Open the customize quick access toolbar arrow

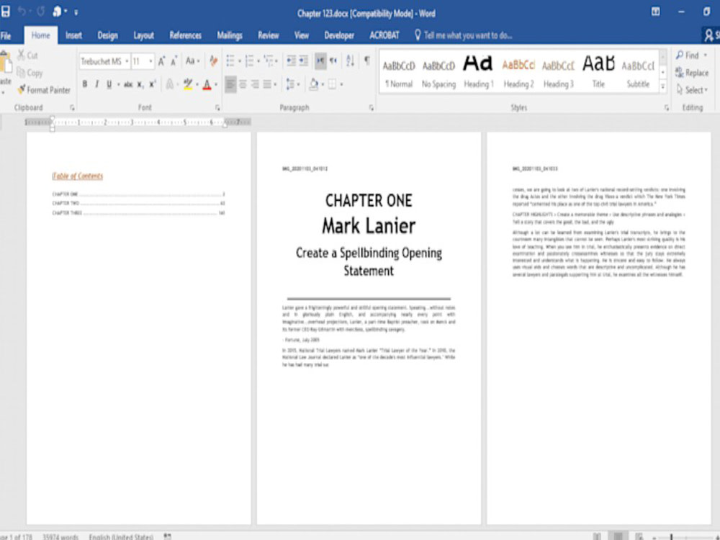tap(76, 12)
